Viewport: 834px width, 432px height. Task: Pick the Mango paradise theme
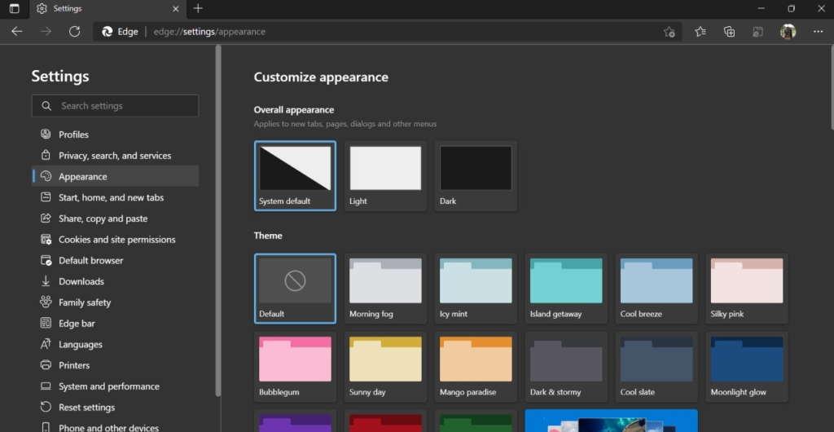click(476, 367)
